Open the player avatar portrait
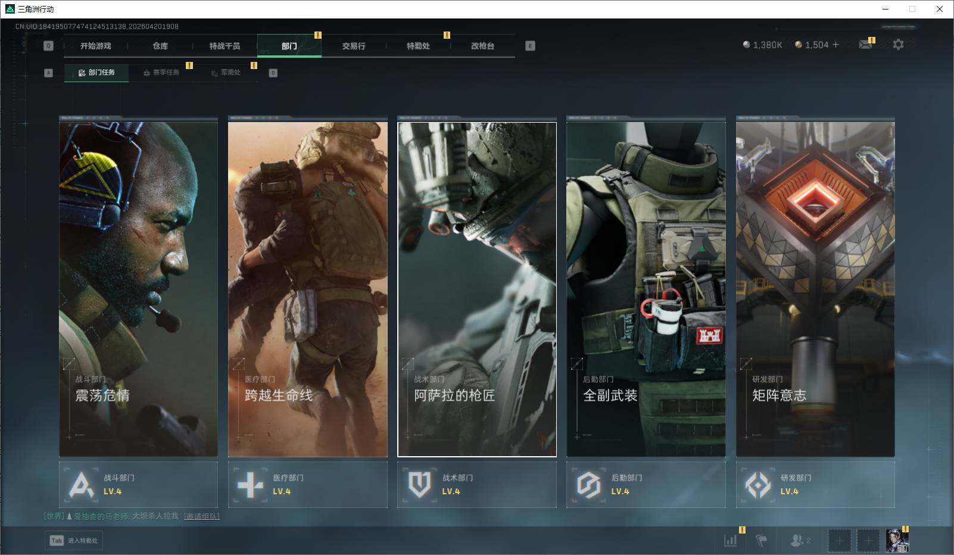Image resolution: width=954 pixels, height=555 pixels. [897, 541]
